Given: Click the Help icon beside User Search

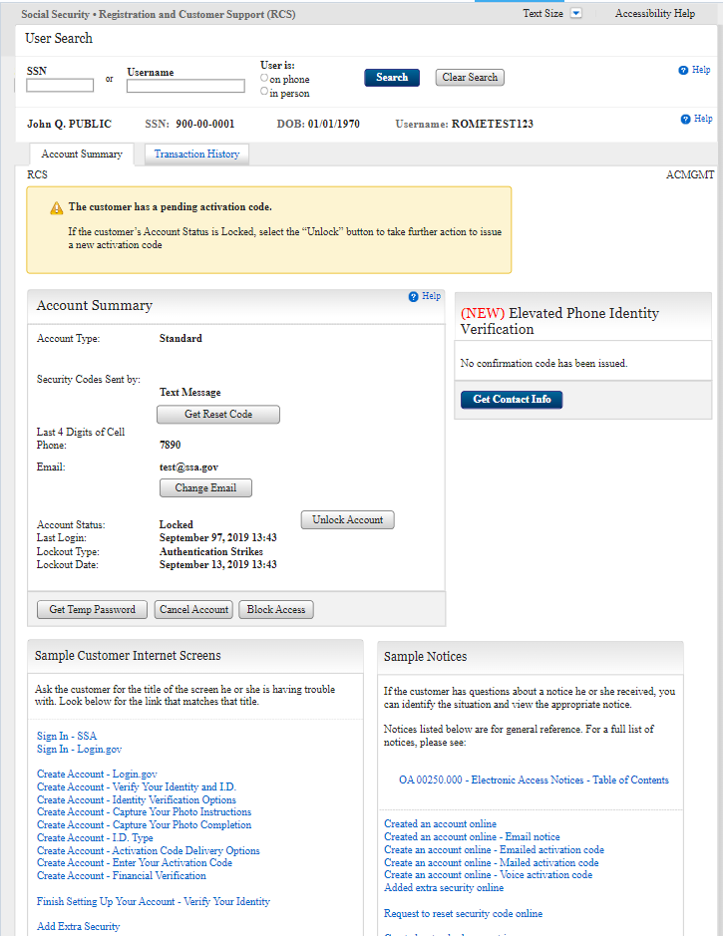Looking at the screenshot, I should [683, 71].
